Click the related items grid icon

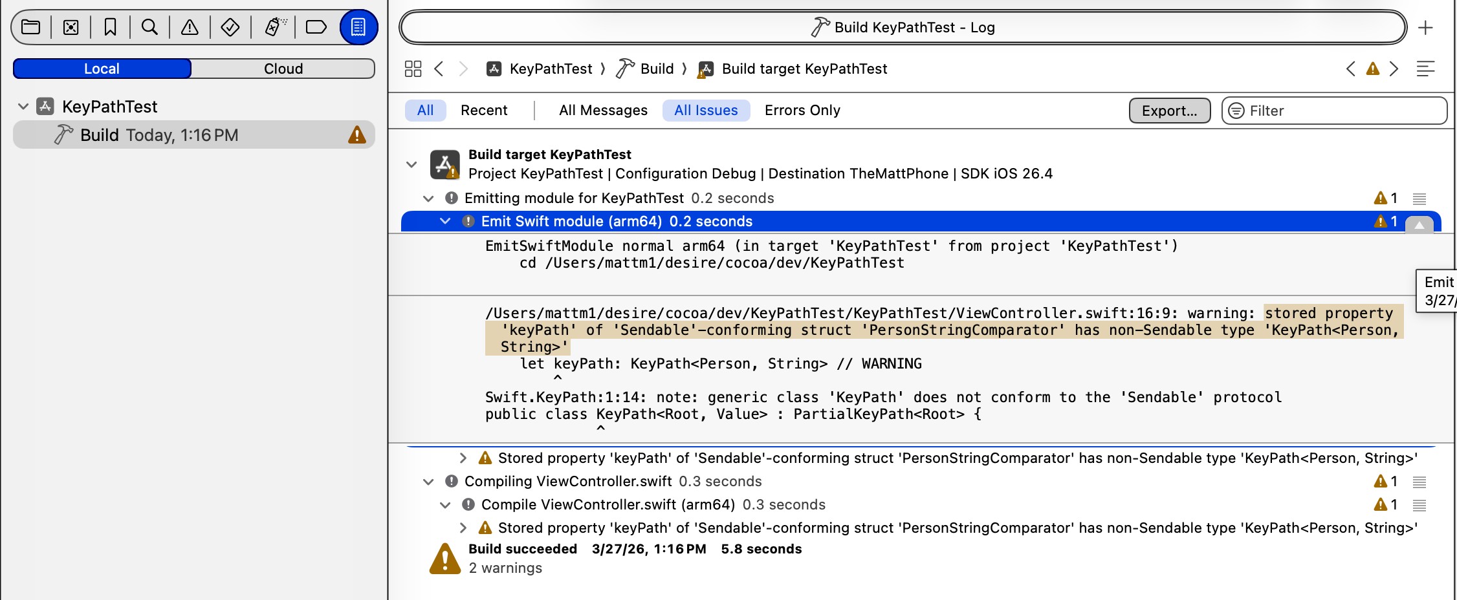(413, 69)
